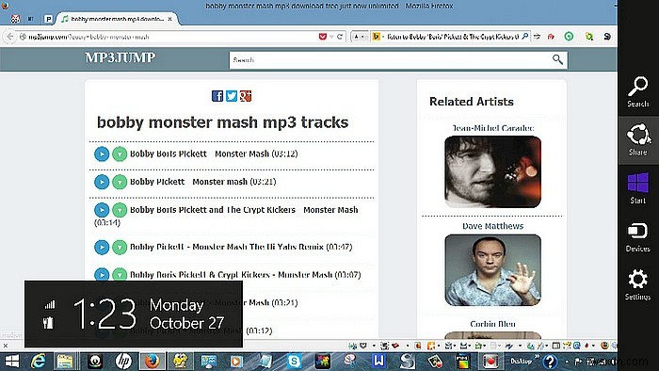Open the HP app on taskbar
The height and width of the screenshot is (371, 659).
[122, 362]
